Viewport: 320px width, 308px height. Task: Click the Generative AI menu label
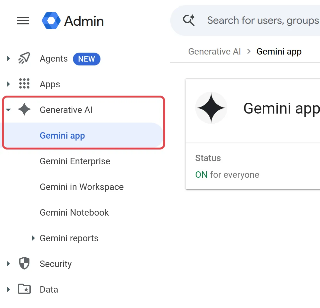66,110
